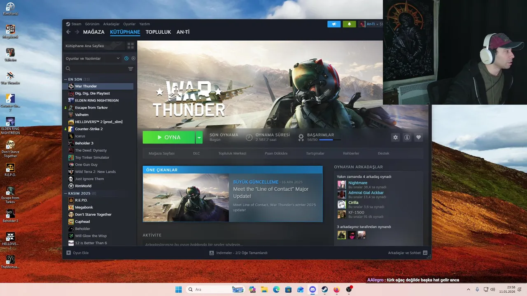Toggle the ready-to-play filter icon
This screenshot has width=527, height=296.
click(x=133, y=58)
